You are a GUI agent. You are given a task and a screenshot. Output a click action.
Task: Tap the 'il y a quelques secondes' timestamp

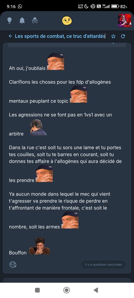pyautogui.click(x=104, y=265)
